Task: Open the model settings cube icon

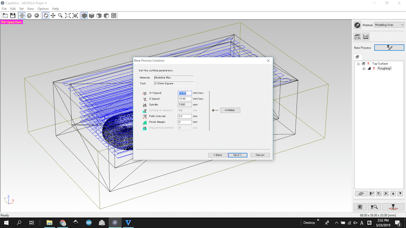Action: (x=357, y=37)
